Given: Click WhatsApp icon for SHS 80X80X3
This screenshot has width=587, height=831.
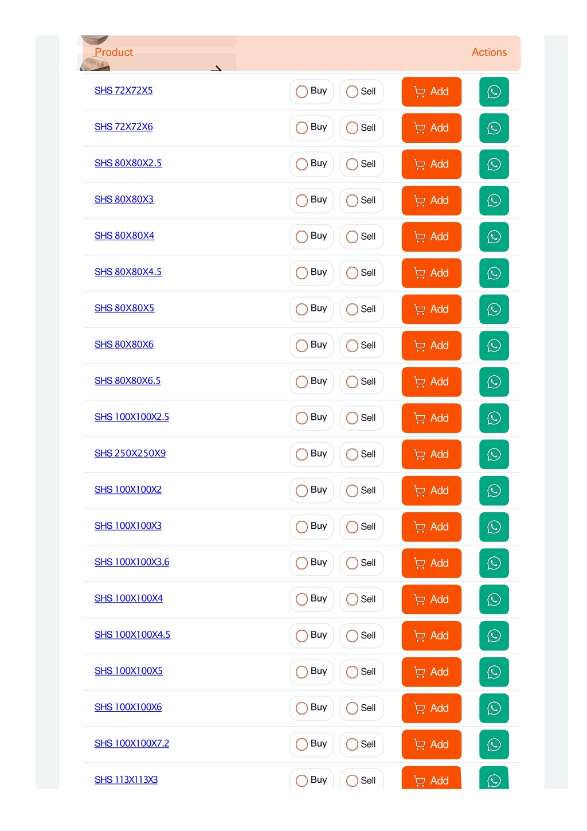Looking at the screenshot, I should (x=494, y=201).
